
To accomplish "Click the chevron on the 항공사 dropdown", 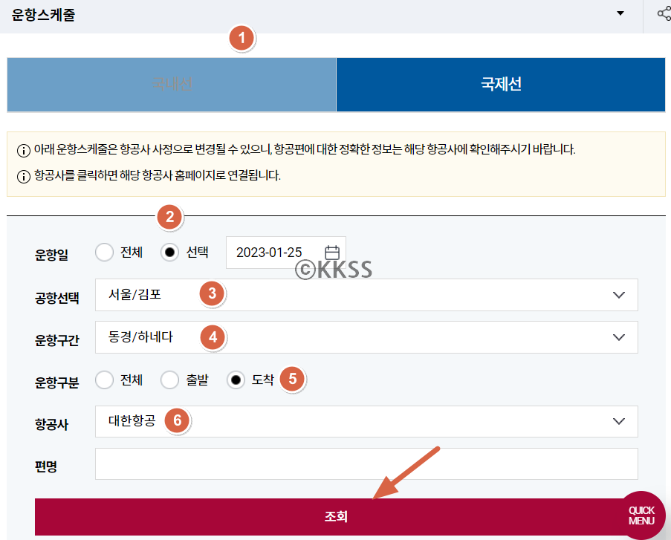I will [x=619, y=421].
